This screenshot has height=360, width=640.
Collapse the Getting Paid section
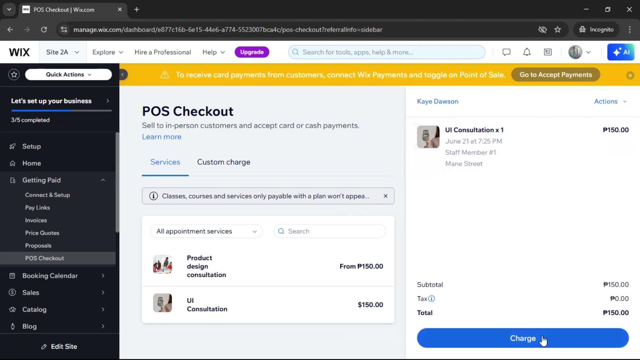click(x=103, y=180)
